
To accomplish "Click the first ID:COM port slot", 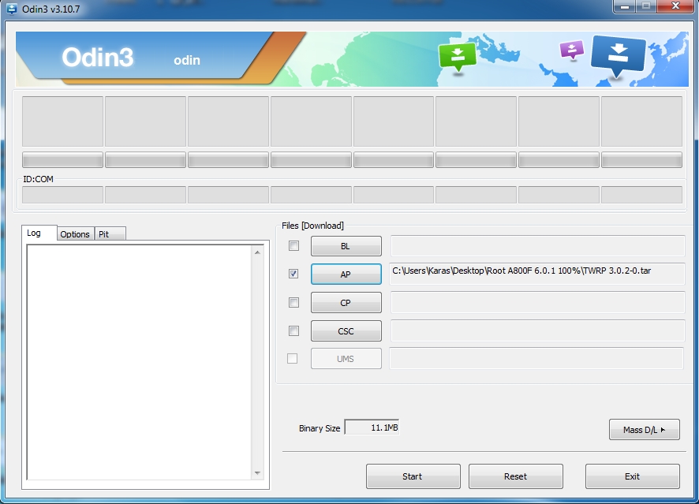I will [62, 195].
